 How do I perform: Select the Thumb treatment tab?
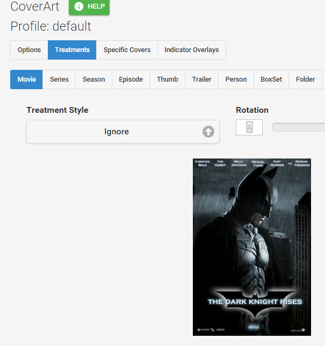168,80
